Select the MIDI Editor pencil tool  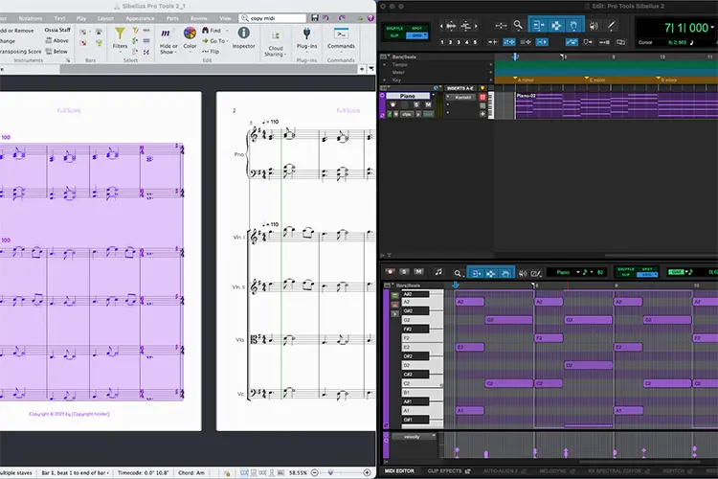[536, 274]
